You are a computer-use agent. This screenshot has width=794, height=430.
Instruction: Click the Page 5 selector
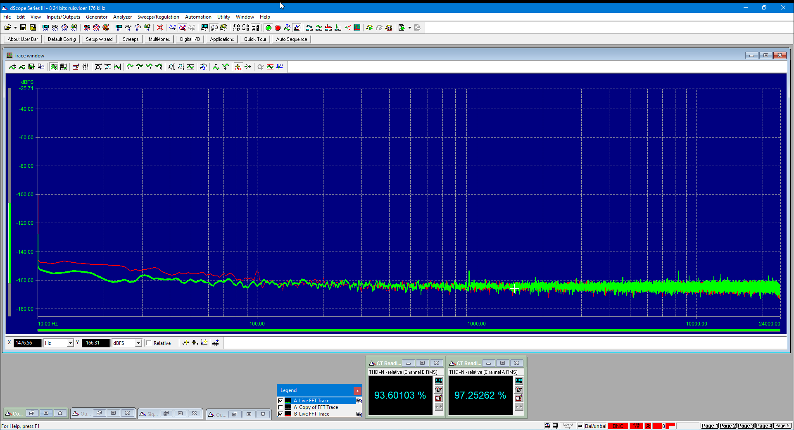(x=782, y=426)
